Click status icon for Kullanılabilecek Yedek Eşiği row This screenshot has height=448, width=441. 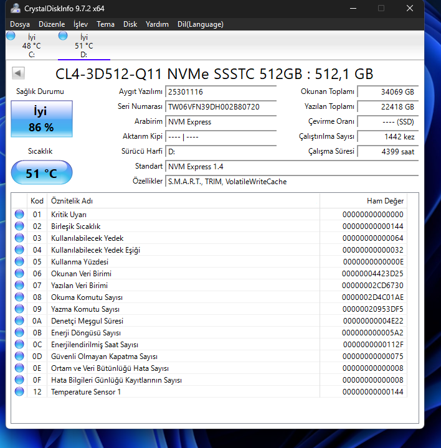click(19, 250)
